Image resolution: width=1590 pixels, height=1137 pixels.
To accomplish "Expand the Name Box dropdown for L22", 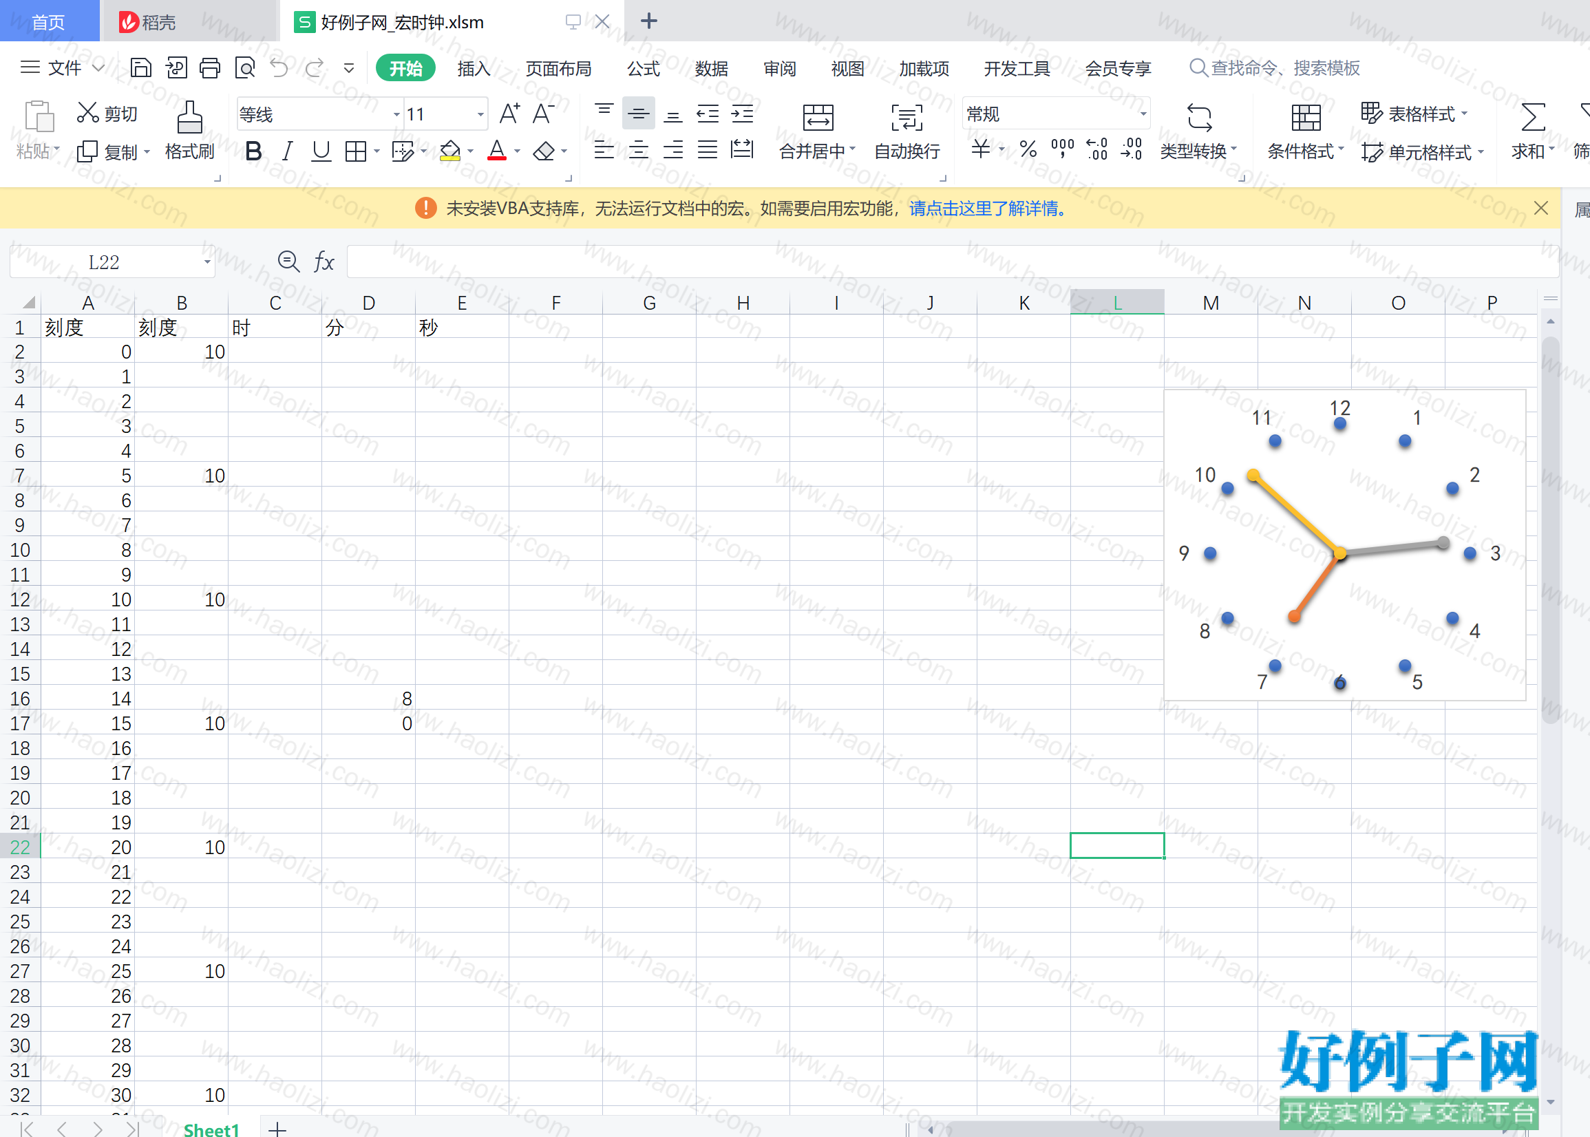I will tap(207, 262).
